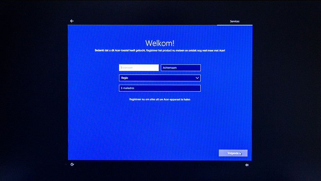Click the chevron arrow in the Regio box

(197, 78)
